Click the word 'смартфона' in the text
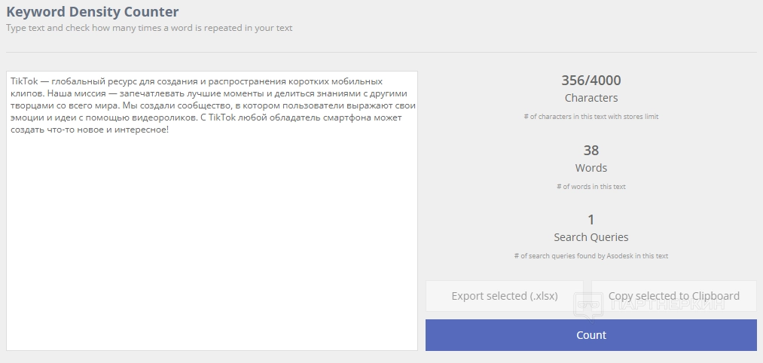The image size is (763, 363). click(342, 117)
